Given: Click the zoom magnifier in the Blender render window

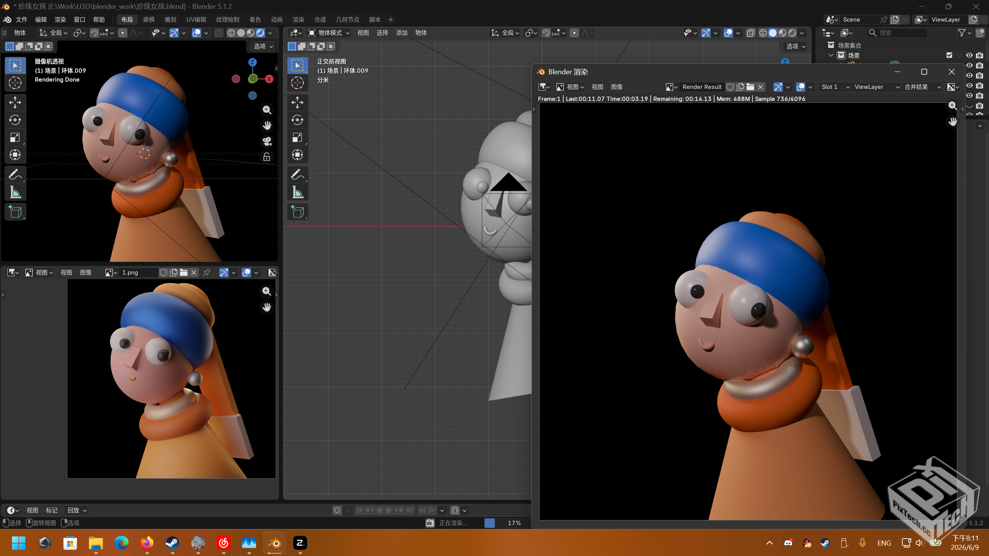Looking at the screenshot, I should coord(953,106).
